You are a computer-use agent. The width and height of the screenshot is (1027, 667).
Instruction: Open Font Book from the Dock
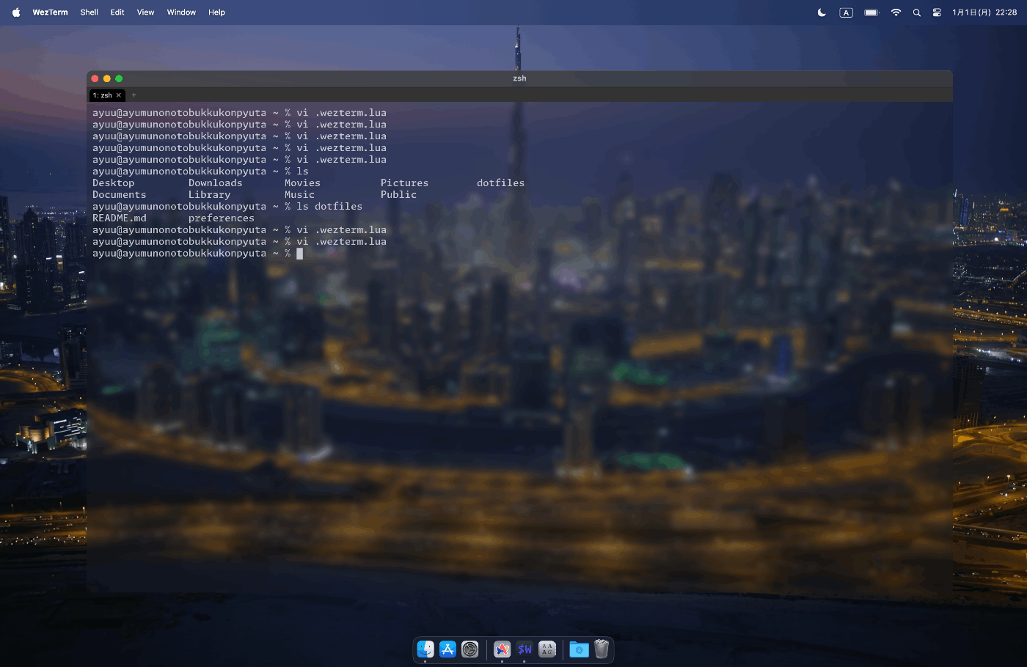(547, 649)
